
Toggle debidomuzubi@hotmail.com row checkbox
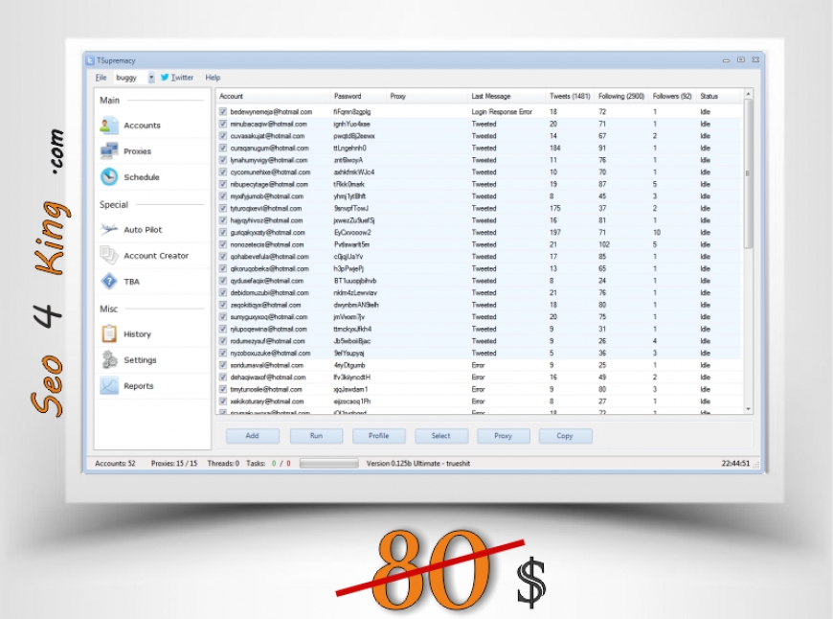[x=223, y=293]
